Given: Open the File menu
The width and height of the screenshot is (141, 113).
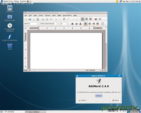Looking at the screenshot, I should (26, 16).
